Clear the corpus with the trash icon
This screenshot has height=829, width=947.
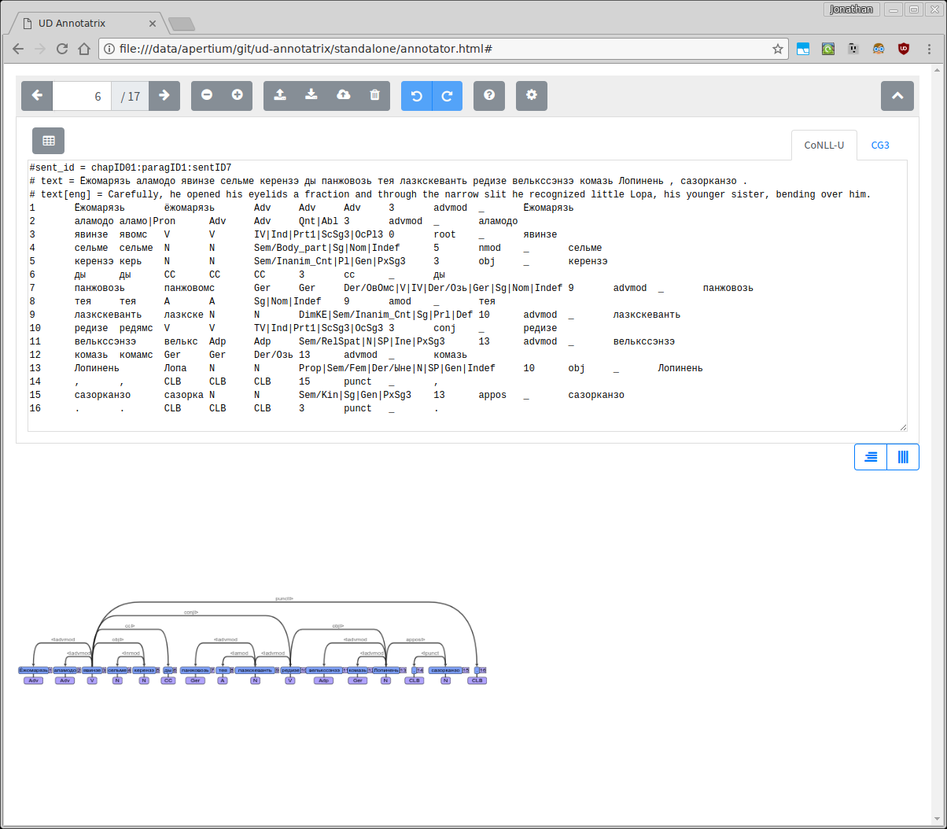tap(374, 95)
